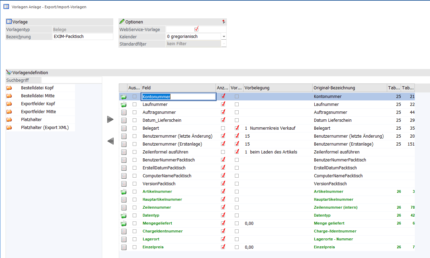Click the right arrow to add field
The height and width of the screenshot is (258, 430).
tap(111, 119)
